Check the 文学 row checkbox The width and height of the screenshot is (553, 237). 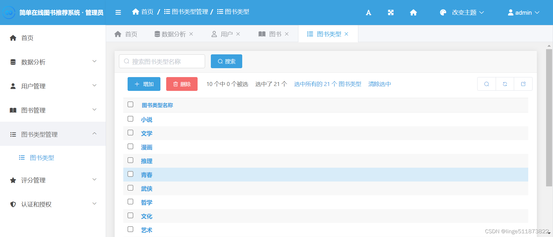pos(130,133)
